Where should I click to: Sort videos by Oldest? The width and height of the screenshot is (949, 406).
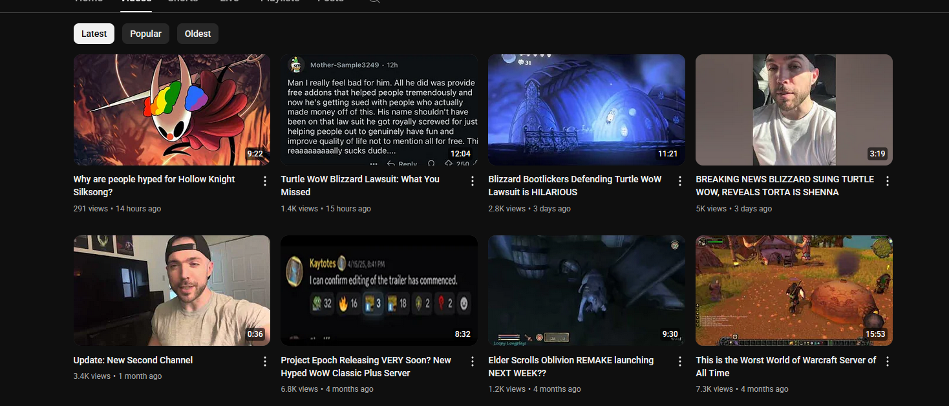(x=198, y=34)
